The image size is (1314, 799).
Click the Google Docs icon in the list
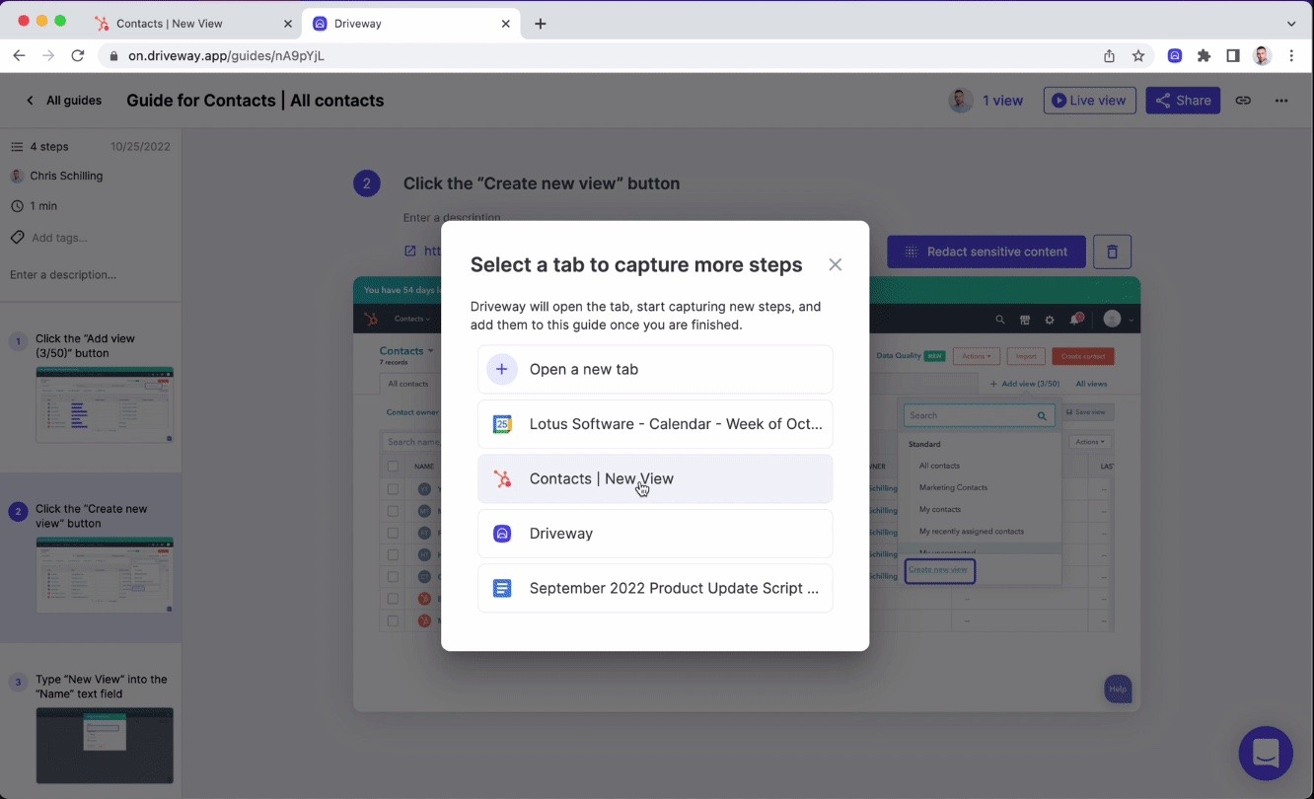click(502, 588)
